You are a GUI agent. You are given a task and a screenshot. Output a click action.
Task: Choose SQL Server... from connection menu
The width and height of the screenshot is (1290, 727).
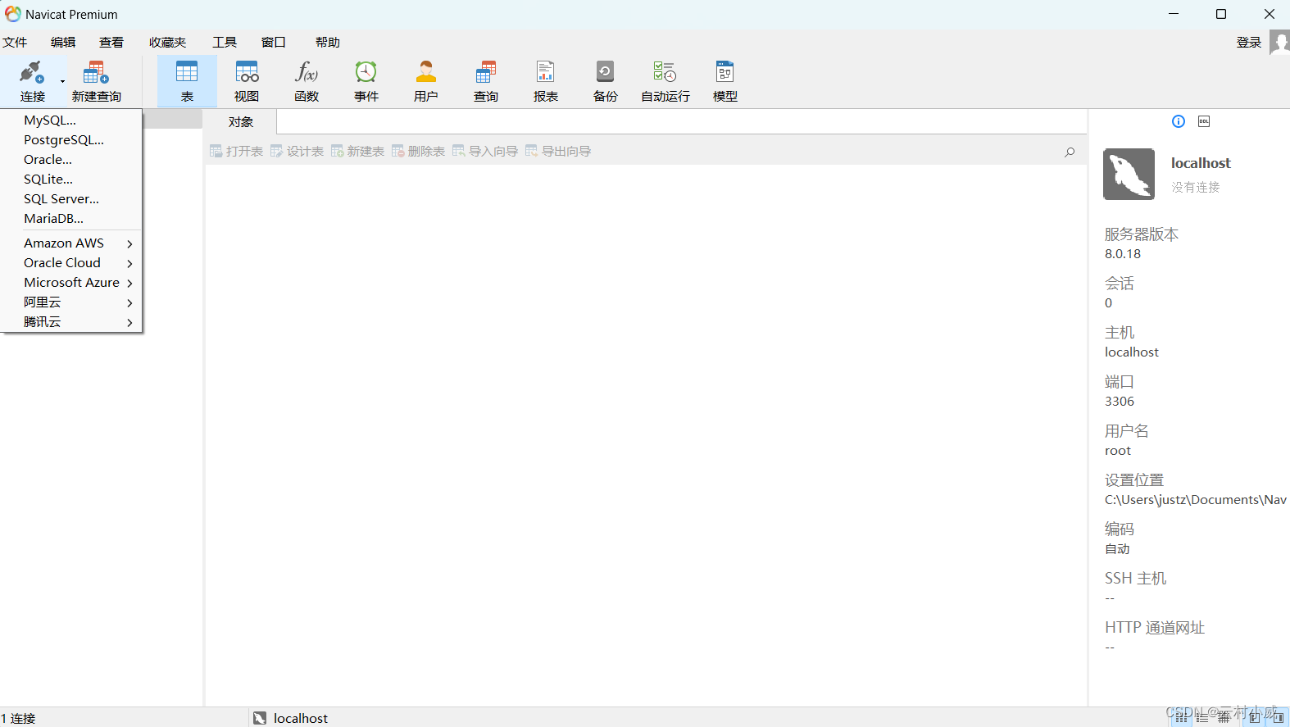(71, 198)
